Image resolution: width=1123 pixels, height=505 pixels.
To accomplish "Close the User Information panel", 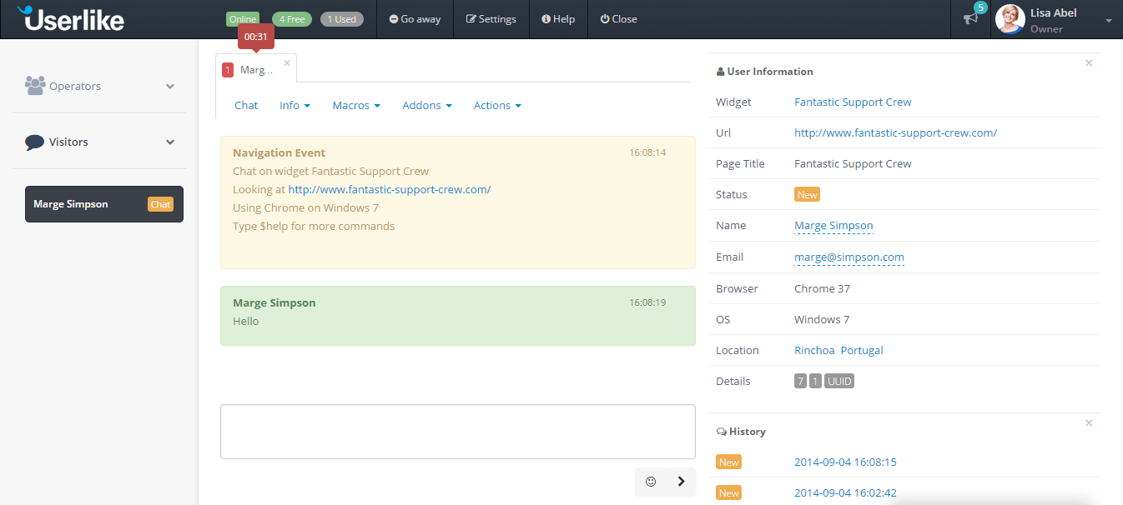I will [x=1088, y=63].
